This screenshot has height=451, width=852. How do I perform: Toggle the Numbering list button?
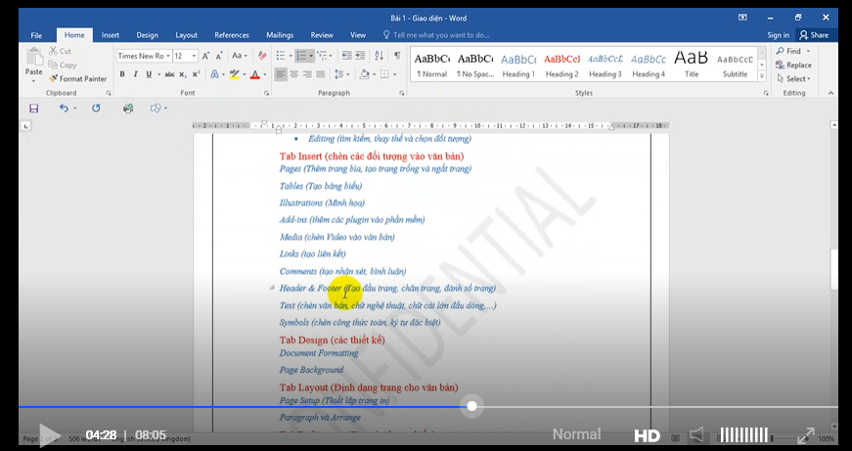coord(301,56)
